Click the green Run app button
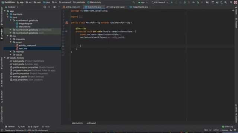The image size is (238, 133). [x=172, y=2]
